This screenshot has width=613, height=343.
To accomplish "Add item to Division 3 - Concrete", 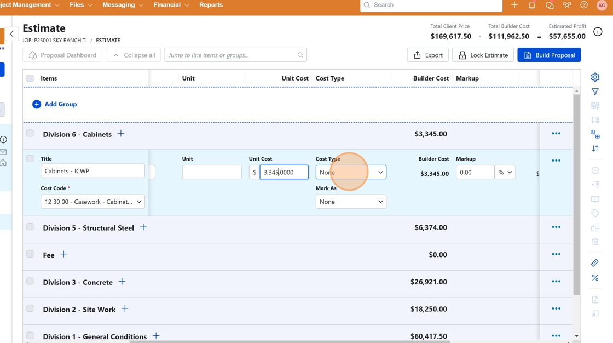I will pos(122,282).
